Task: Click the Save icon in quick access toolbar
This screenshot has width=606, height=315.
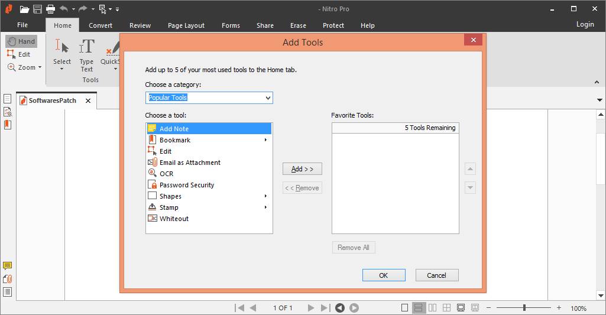Action: [x=37, y=9]
